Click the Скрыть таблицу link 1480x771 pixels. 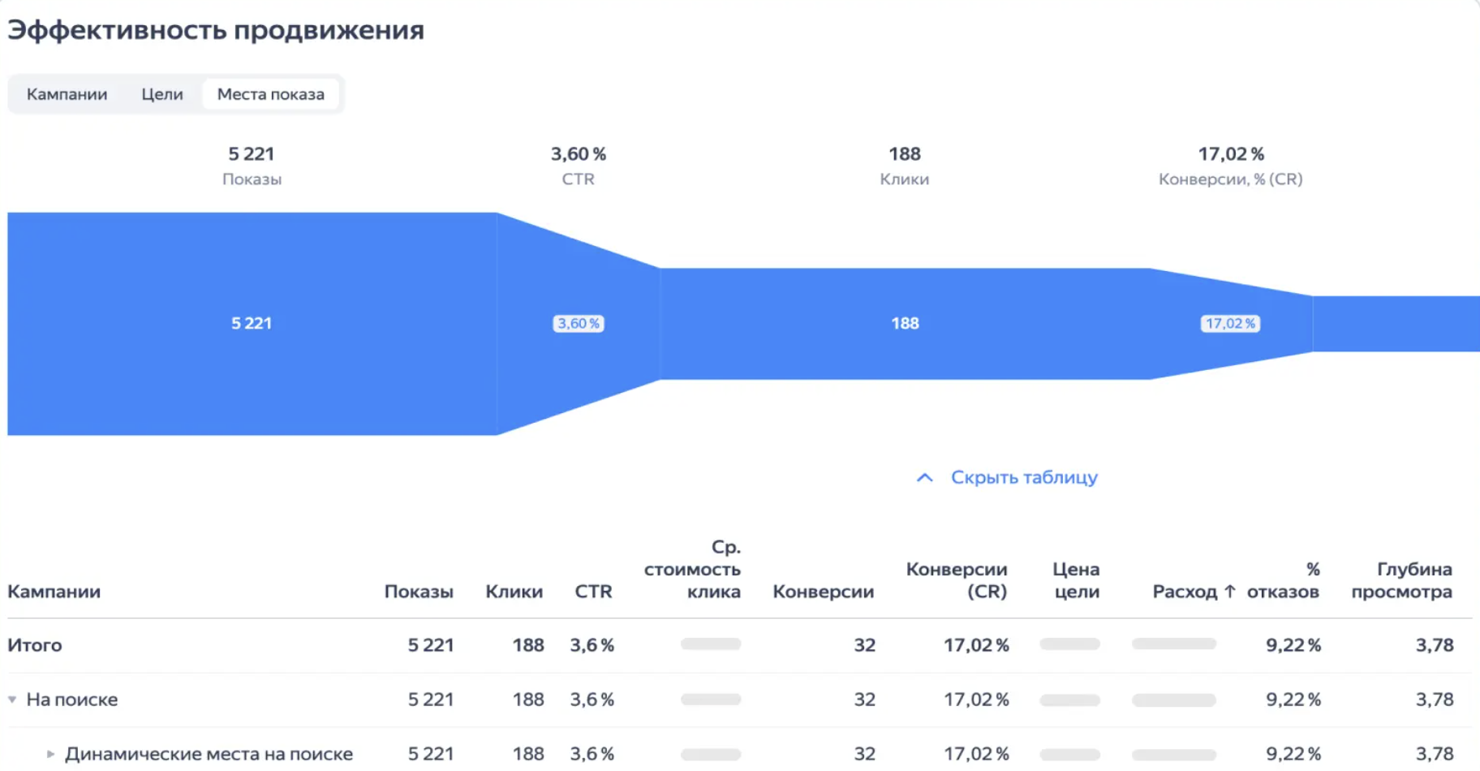[x=1024, y=477]
